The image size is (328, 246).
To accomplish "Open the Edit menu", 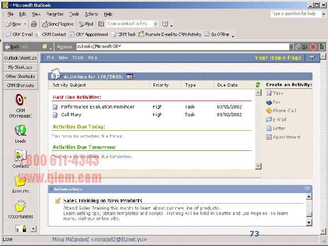I will click(23, 14).
